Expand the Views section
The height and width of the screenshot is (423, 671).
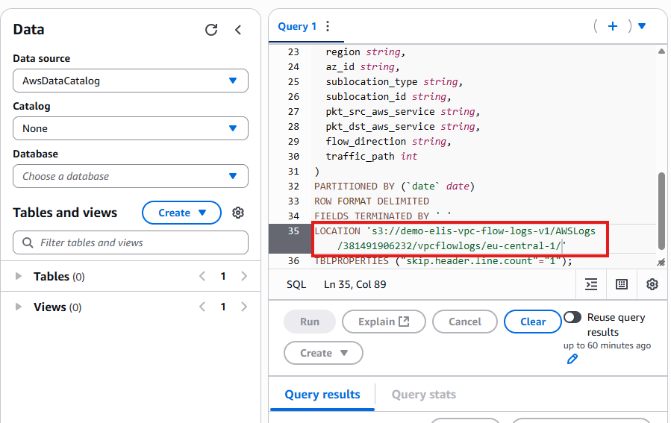(19, 307)
